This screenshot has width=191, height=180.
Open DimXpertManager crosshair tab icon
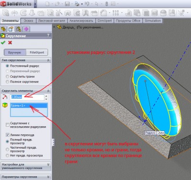click(26, 29)
